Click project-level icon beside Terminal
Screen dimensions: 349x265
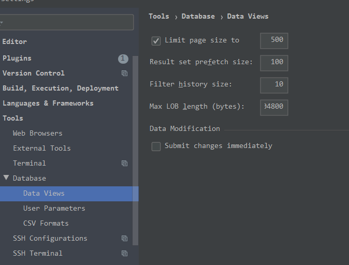click(125, 164)
